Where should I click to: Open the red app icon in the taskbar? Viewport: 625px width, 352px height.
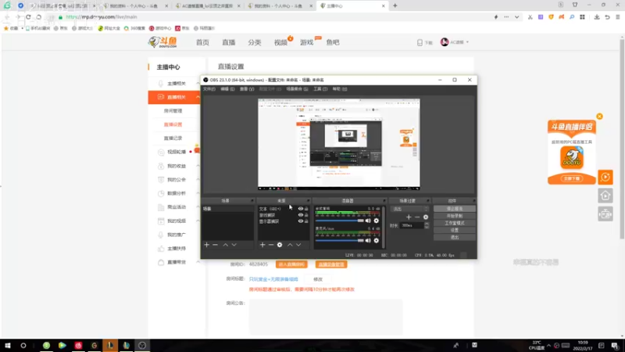pos(78,345)
